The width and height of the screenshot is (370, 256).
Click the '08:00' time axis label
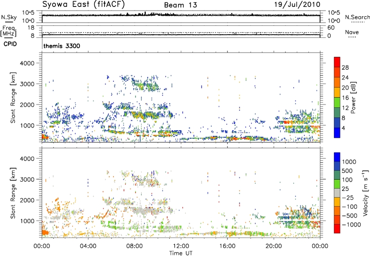135,246
